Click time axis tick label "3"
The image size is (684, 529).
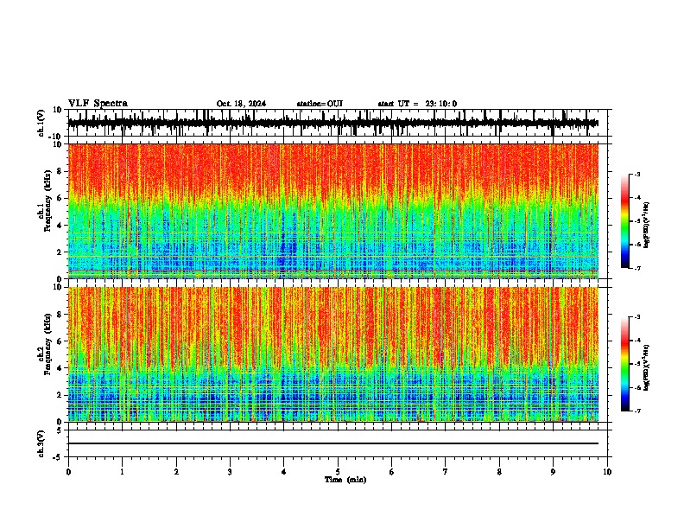[230, 472]
